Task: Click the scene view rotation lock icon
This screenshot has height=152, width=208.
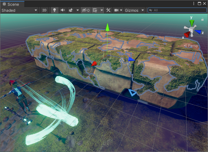Action: coord(203,19)
